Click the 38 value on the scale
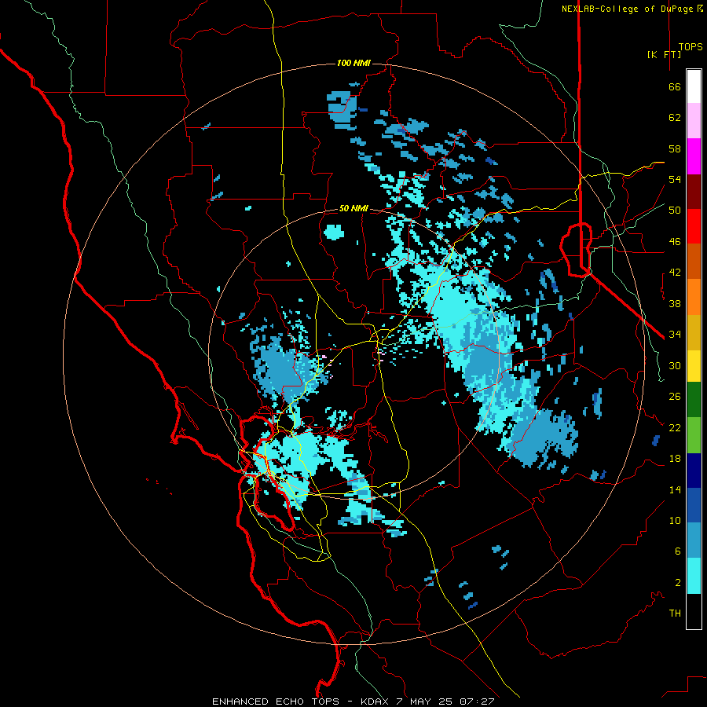Image resolution: width=707 pixels, height=707 pixels. coord(675,303)
